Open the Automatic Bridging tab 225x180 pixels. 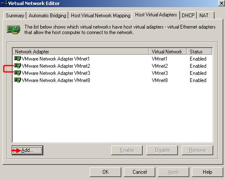click(x=47, y=16)
